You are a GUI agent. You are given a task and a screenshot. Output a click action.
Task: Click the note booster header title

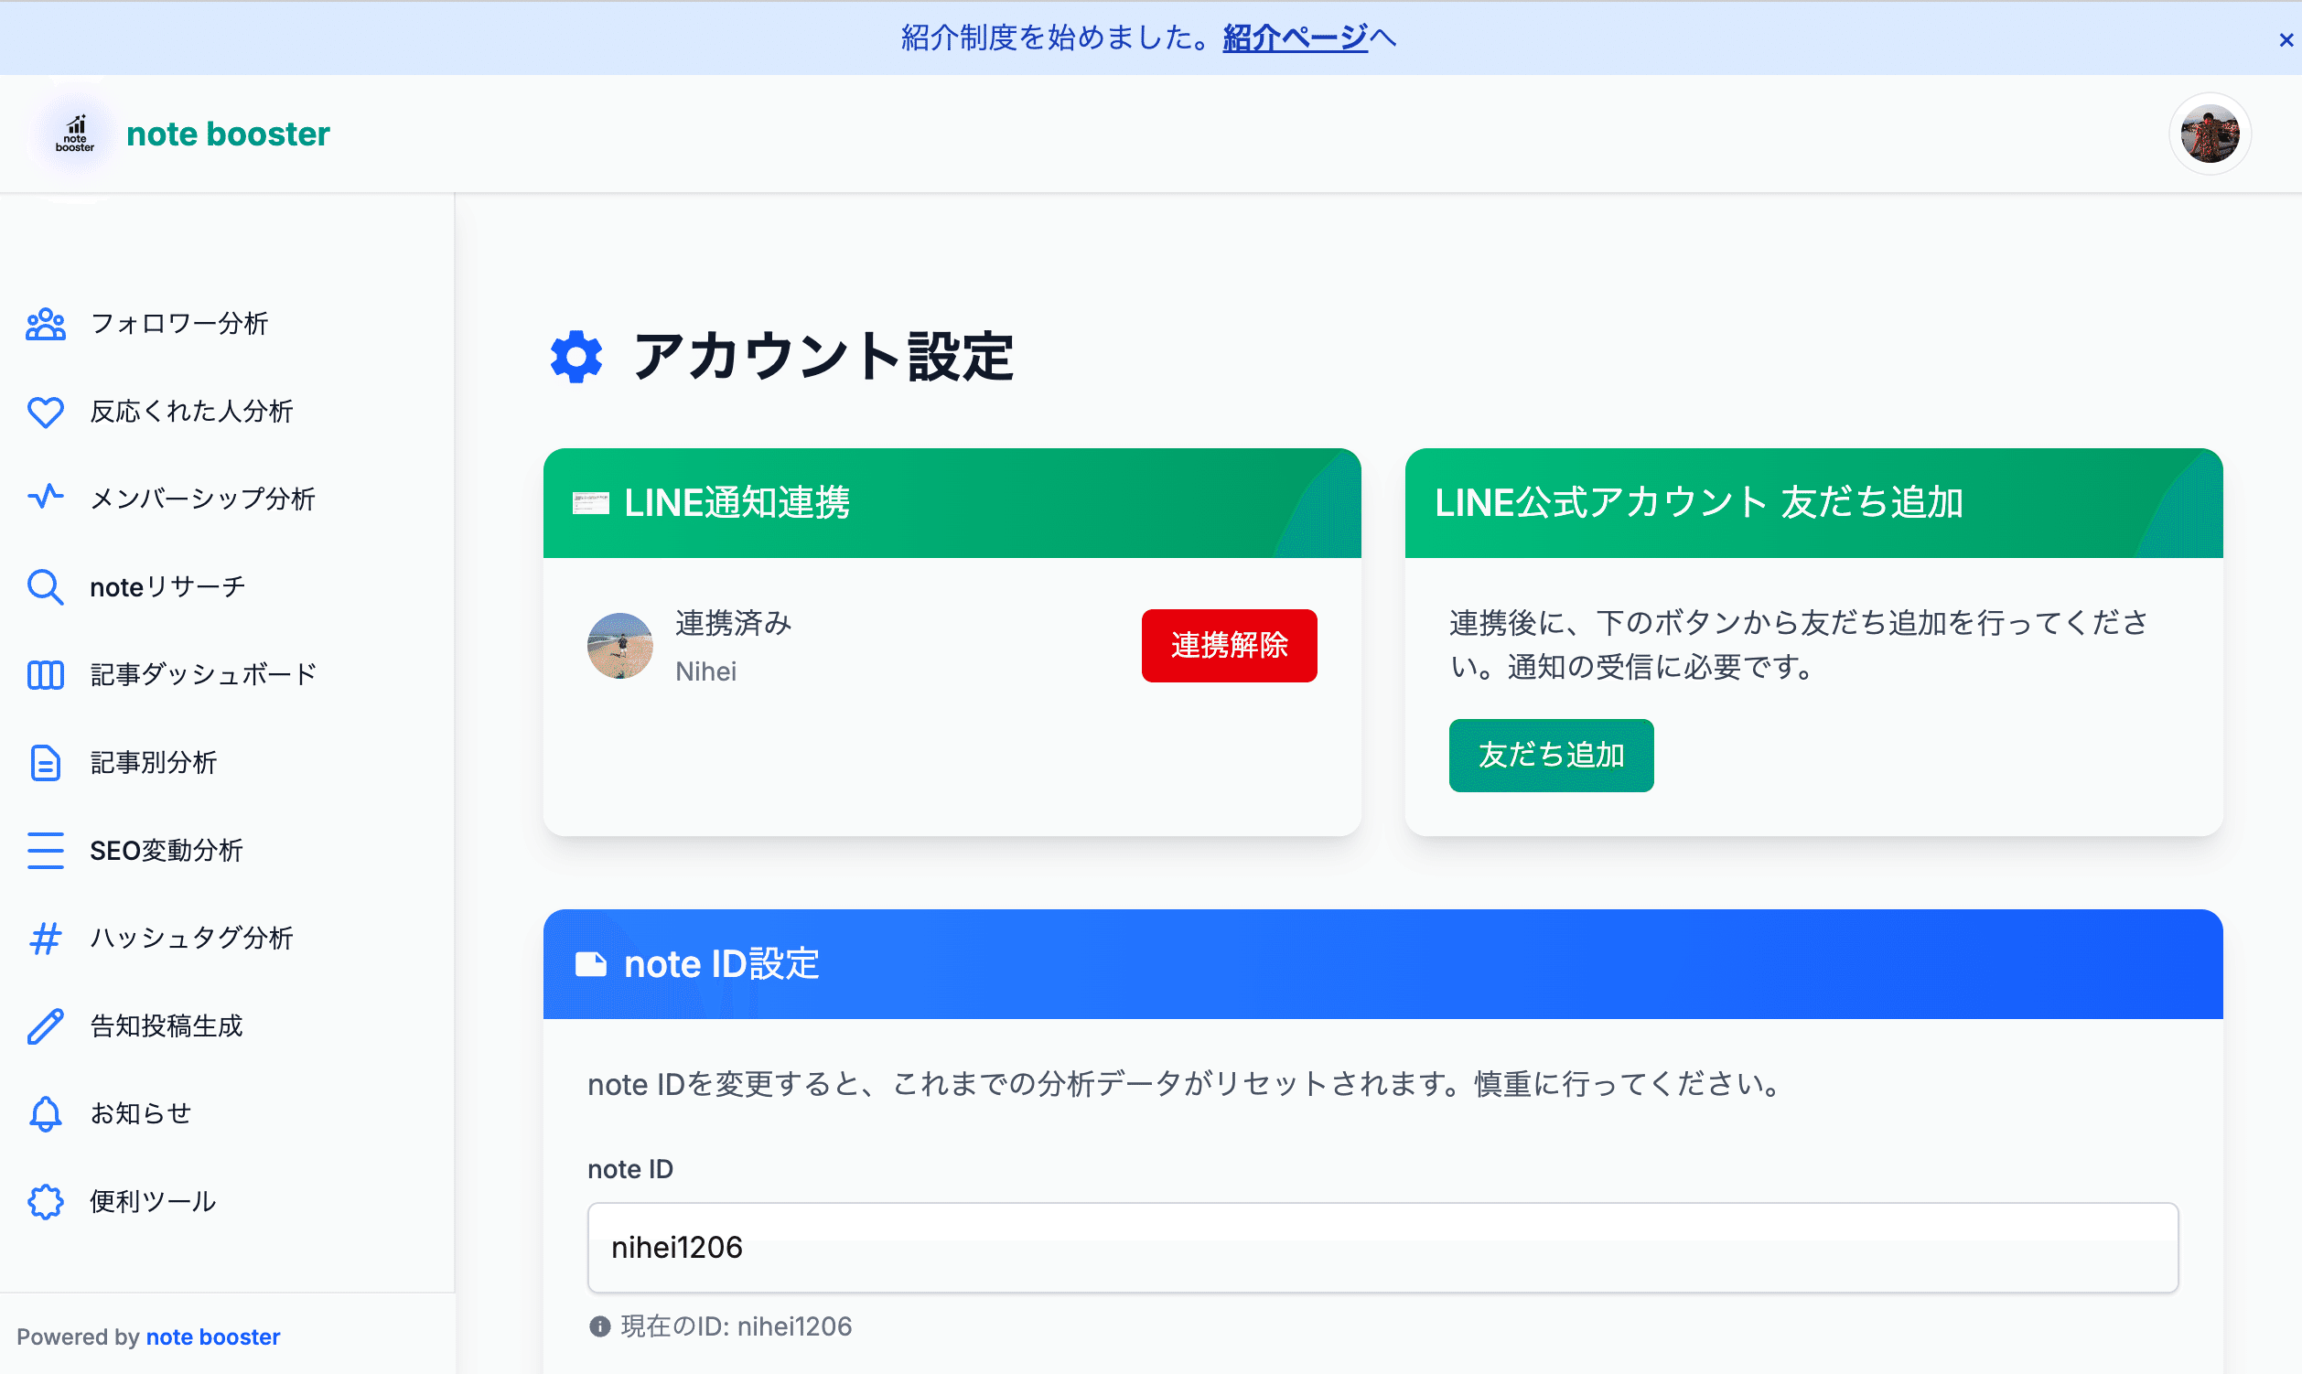tap(228, 134)
